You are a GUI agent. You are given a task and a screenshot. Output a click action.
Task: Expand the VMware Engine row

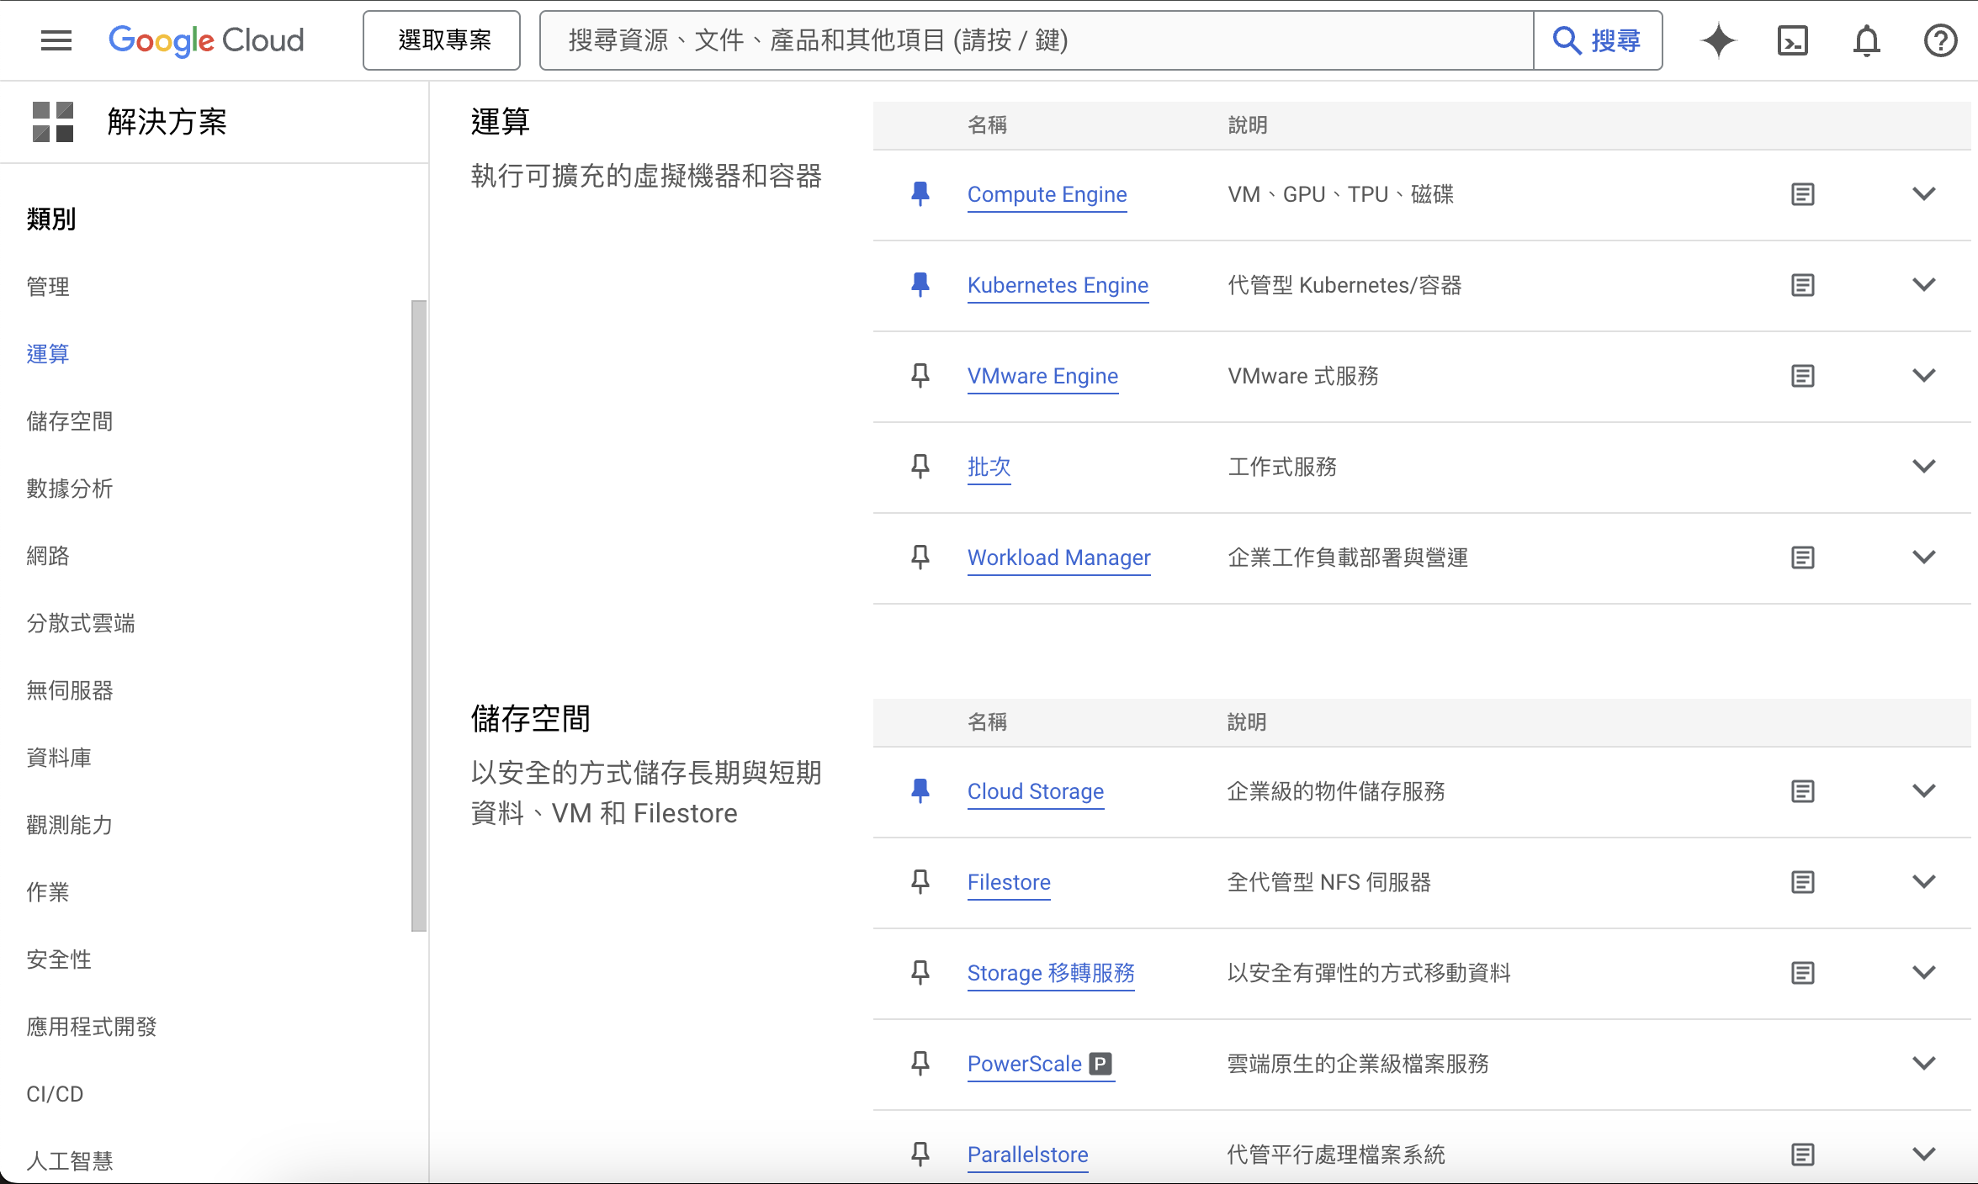click(x=1924, y=376)
